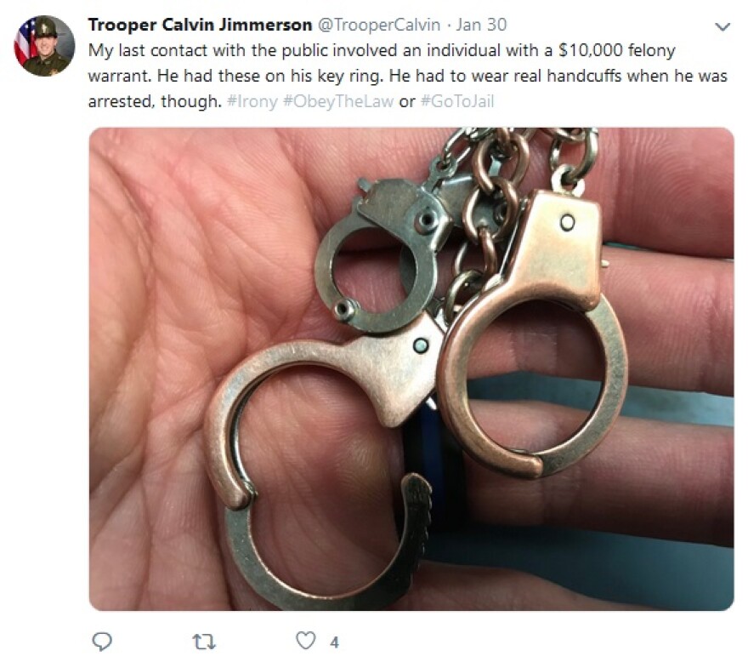748x662 pixels.
Task: View the like count number 4
Action: pos(334,642)
